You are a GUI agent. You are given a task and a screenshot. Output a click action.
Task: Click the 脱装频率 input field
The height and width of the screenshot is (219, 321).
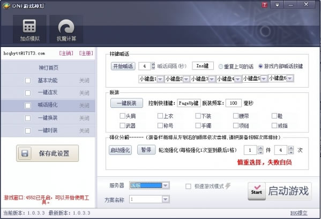point(233,103)
